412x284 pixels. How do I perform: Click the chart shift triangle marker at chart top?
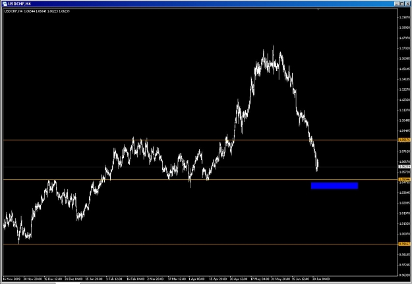(x=318, y=9)
